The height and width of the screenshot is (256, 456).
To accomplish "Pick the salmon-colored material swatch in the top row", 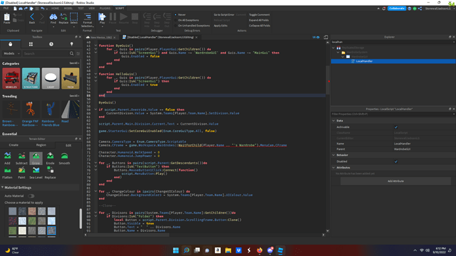I will (x=32, y=211).
